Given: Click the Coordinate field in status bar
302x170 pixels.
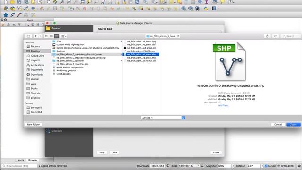Looking at the screenshot, I should pyautogui.click(x=157, y=166).
